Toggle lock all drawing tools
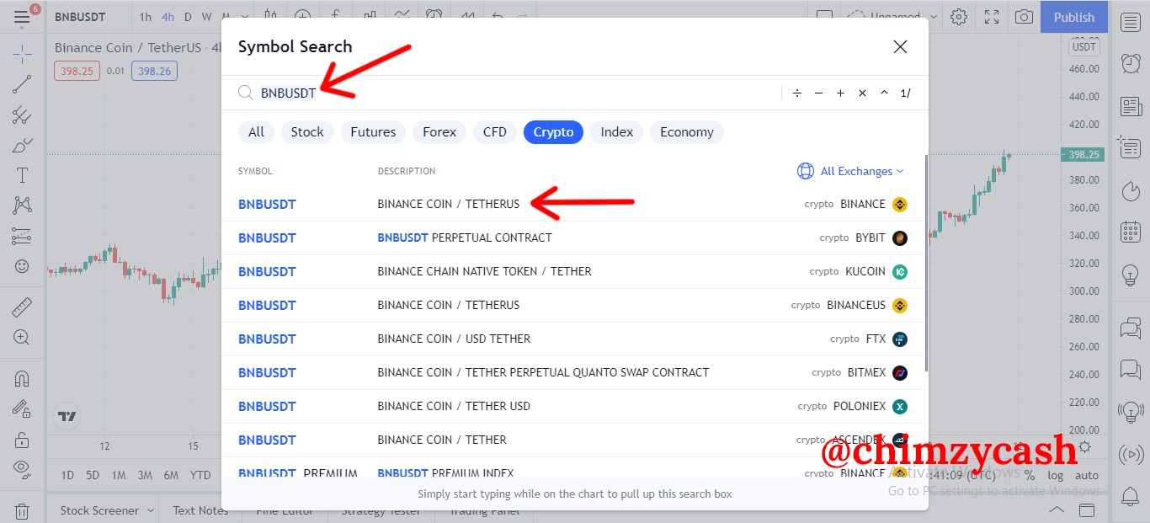This screenshot has width=1150, height=523. pos(22,439)
